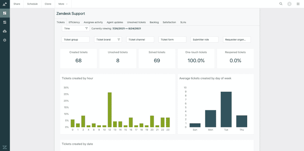
Task: Click the Zendesk logo at sidebar bottom
Action: tap(5, 147)
